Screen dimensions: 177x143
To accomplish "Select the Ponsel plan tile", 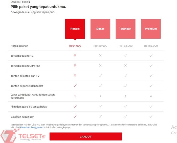I will point(75,29).
